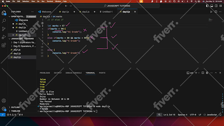
Task: Collapse the JAVASCRIPT TUTORING folder section
Action: (22, 39)
